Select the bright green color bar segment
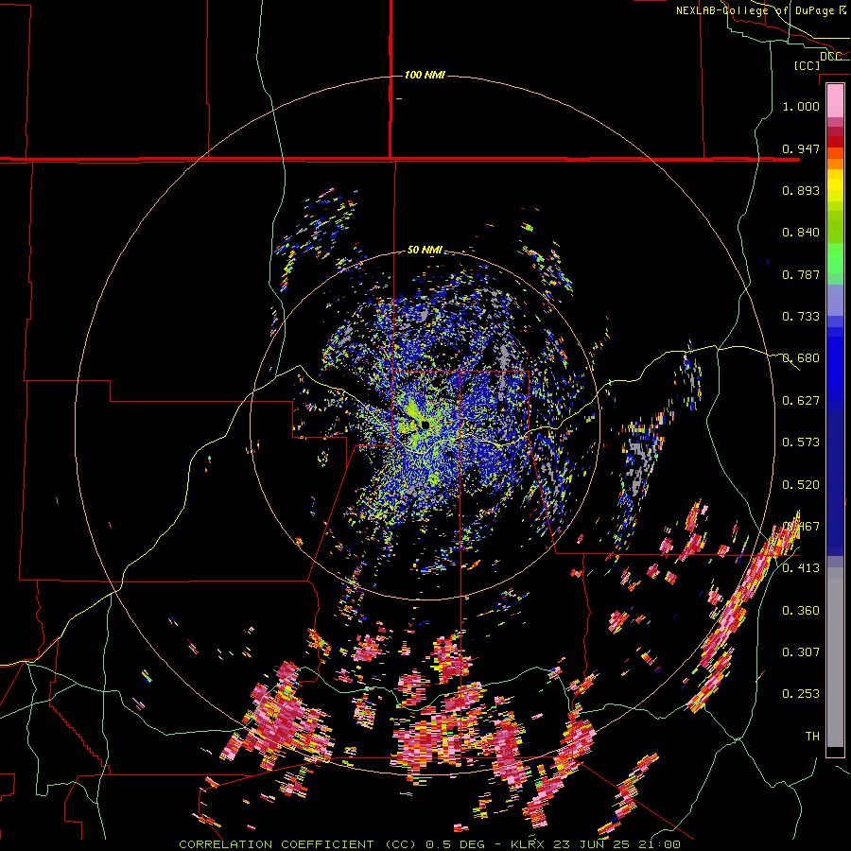 coord(835,257)
